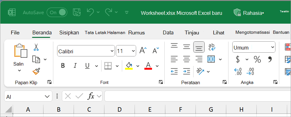This screenshot has height=117, width=291.
Task: Click Center horizontally icon
Action: 187,59
